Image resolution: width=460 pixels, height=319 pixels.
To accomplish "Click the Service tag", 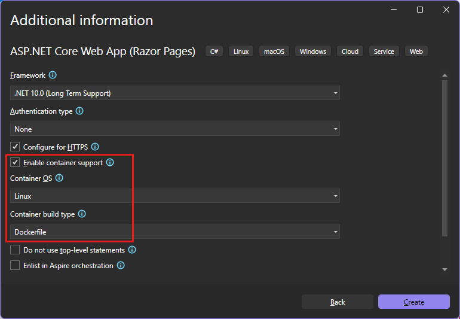I will pos(384,51).
